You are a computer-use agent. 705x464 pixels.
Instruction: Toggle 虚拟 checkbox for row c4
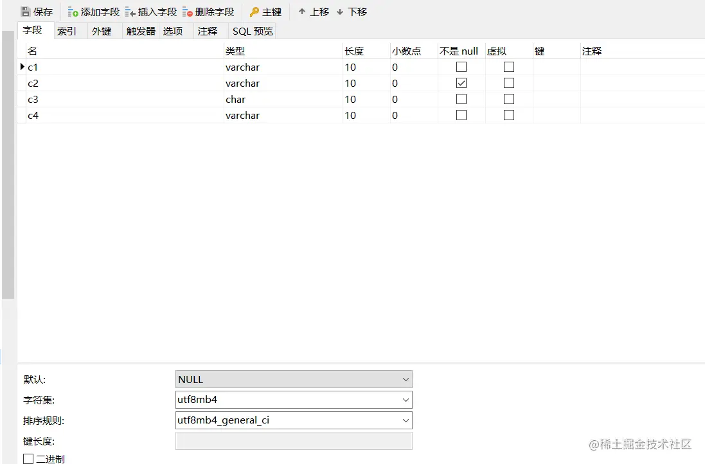tap(509, 115)
